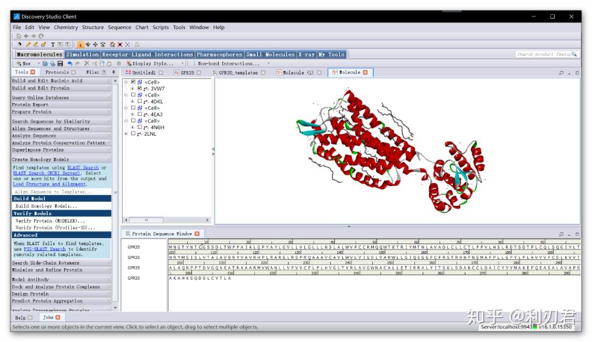Check the 4N6H molecule checkbox
The height and width of the screenshot is (342, 592).
pos(140,127)
